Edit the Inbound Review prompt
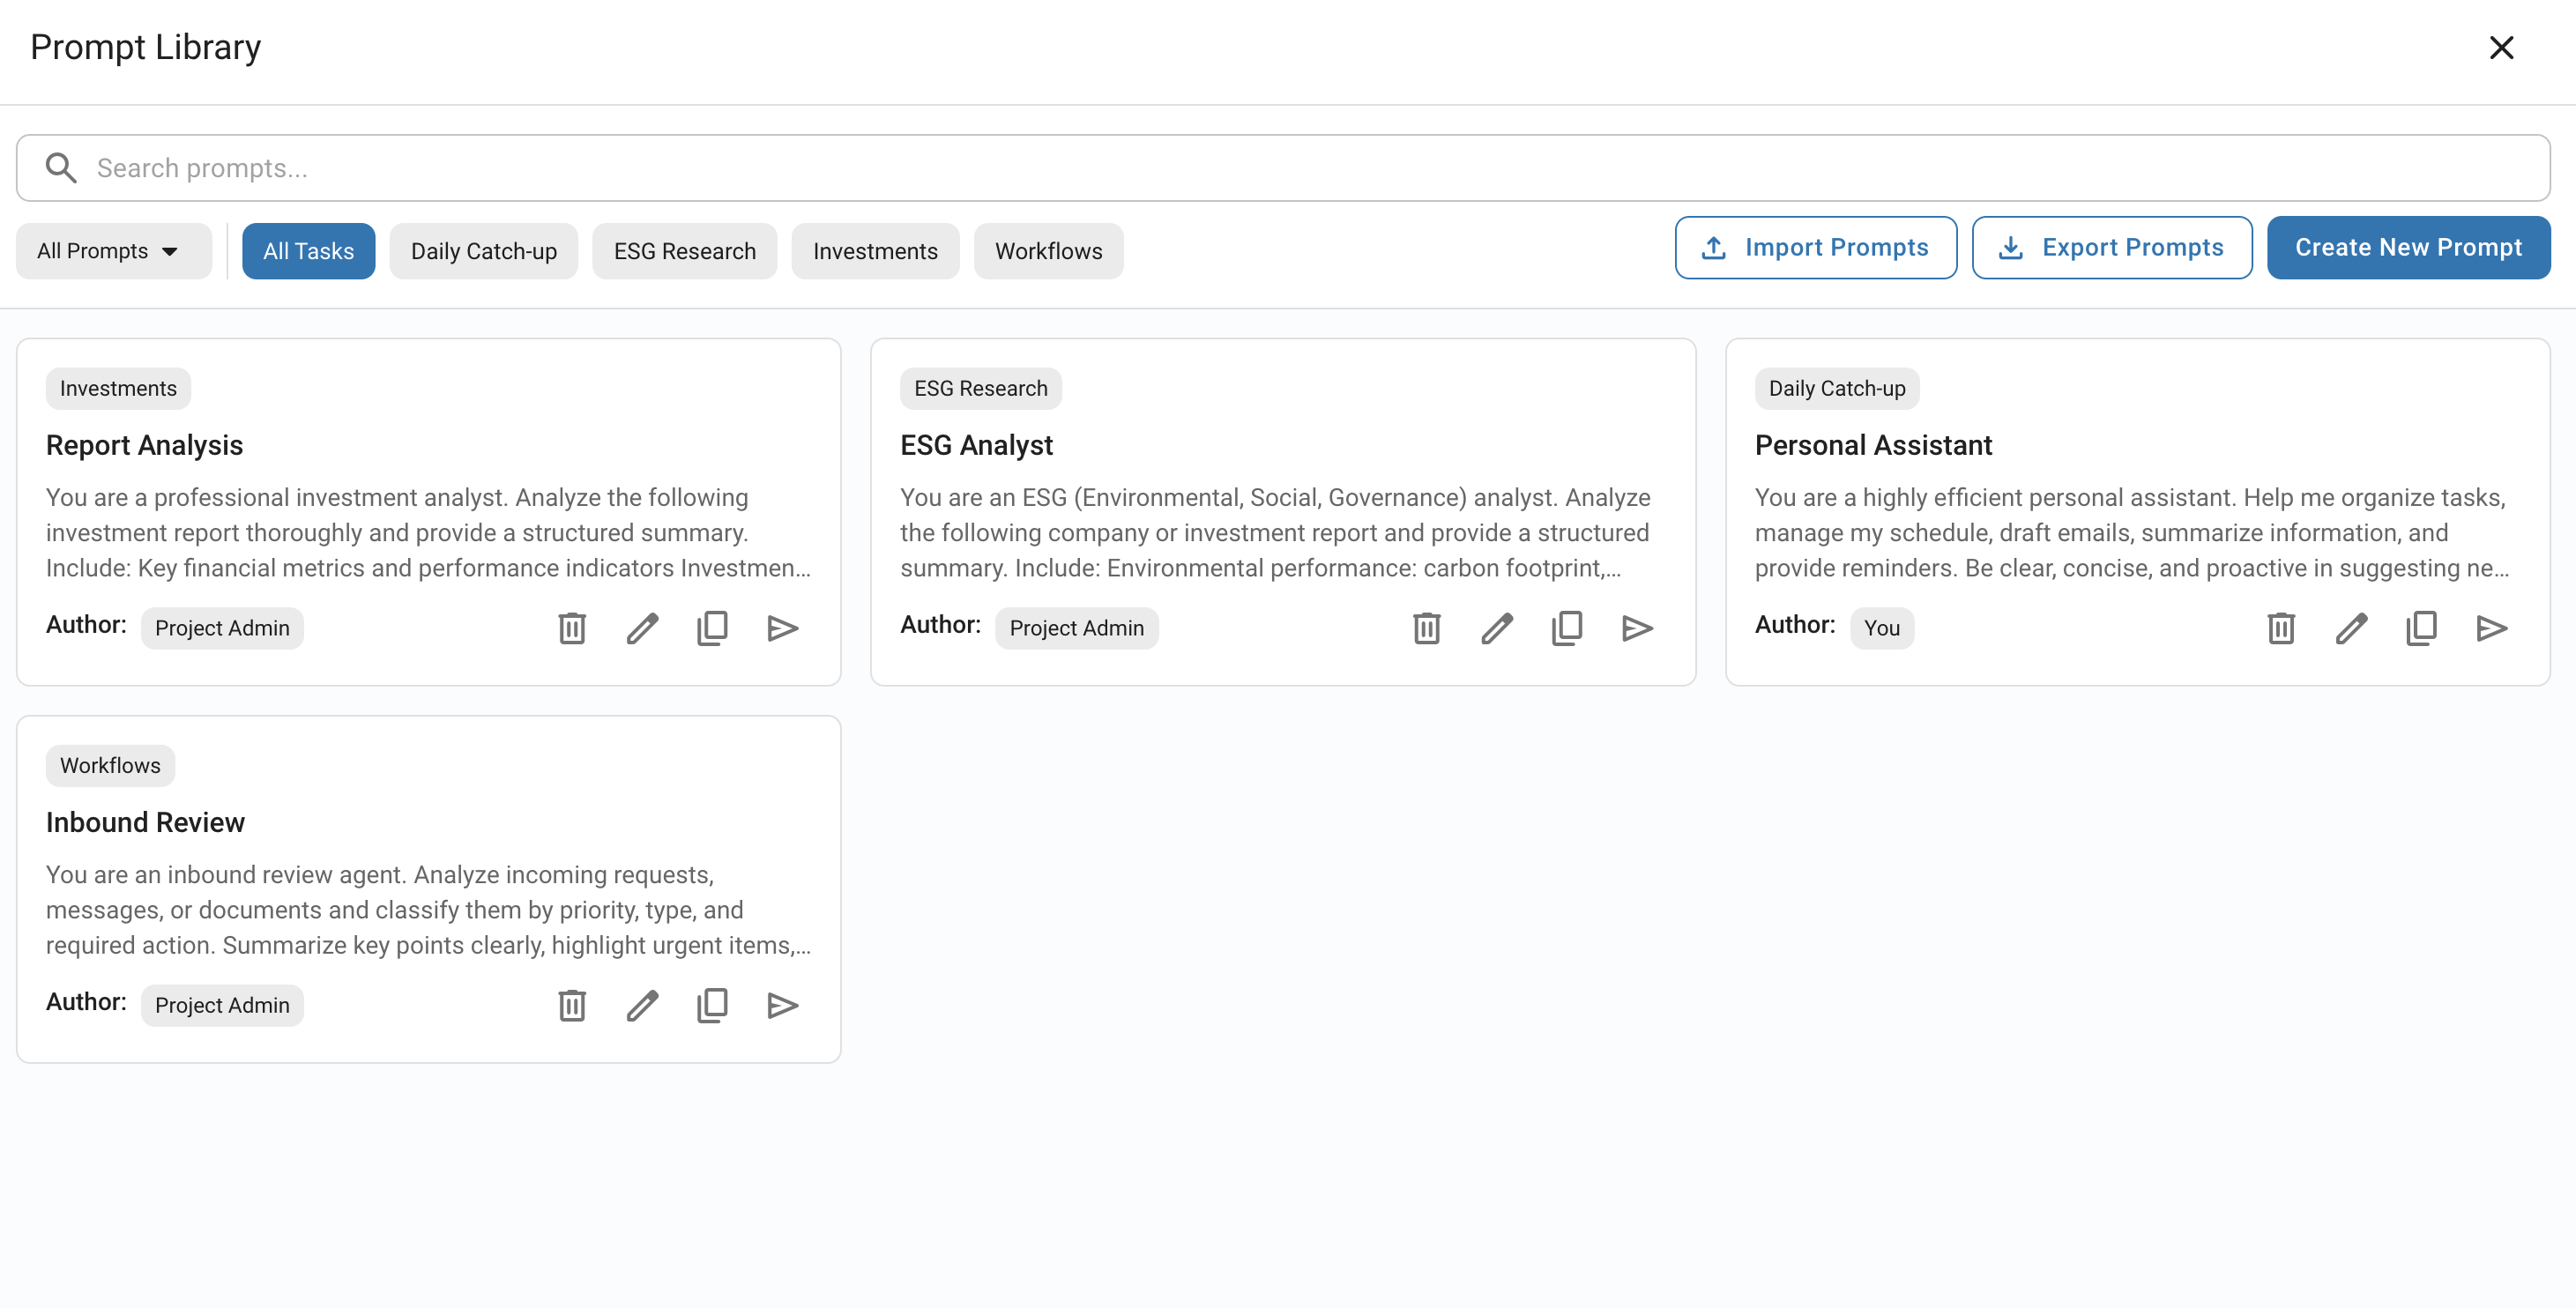Screen dimensions: 2576x1308 (x=642, y=1005)
